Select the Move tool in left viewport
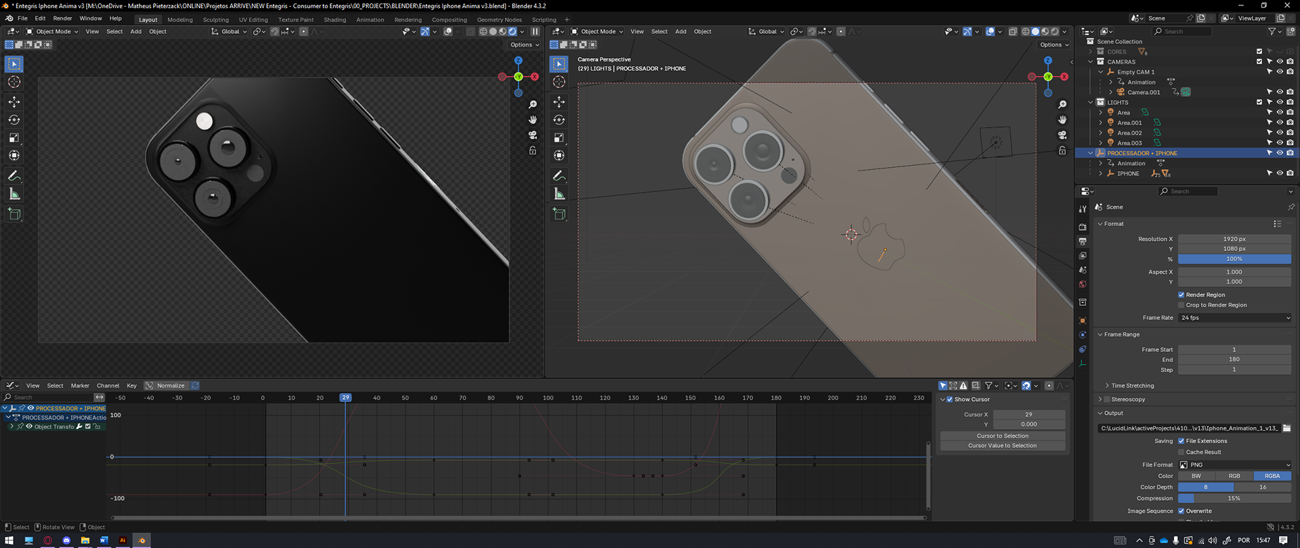The height and width of the screenshot is (548, 1300). (14, 101)
